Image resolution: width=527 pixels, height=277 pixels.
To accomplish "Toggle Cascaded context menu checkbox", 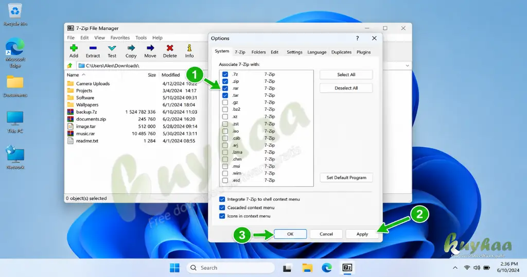I will (x=222, y=208).
